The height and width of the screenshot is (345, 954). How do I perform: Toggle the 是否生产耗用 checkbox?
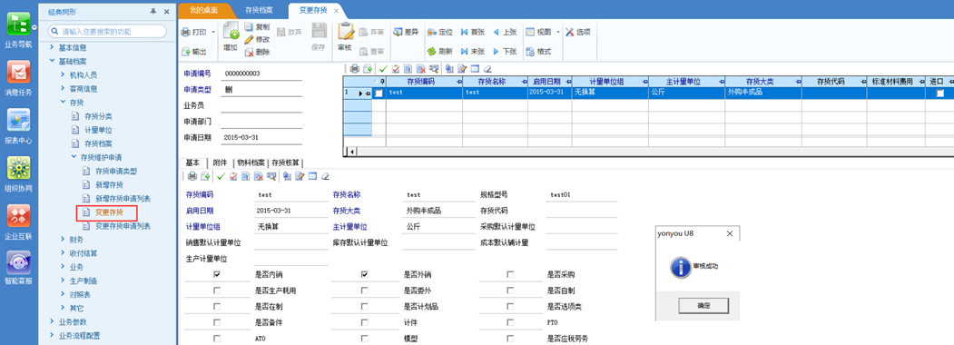click(x=217, y=291)
